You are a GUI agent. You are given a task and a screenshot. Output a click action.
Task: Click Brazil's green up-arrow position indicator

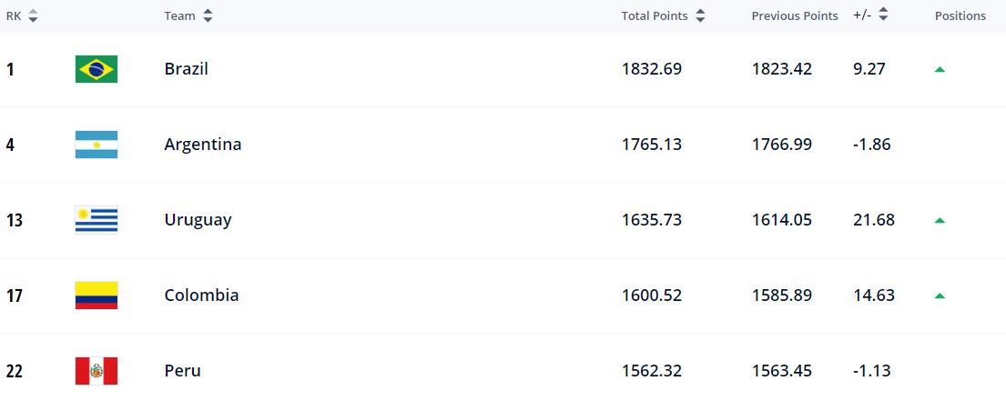tap(940, 69)
